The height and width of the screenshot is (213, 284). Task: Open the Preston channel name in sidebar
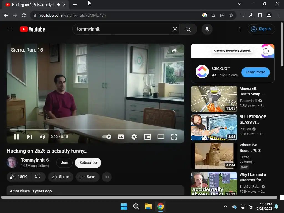[x=245, y=129]
